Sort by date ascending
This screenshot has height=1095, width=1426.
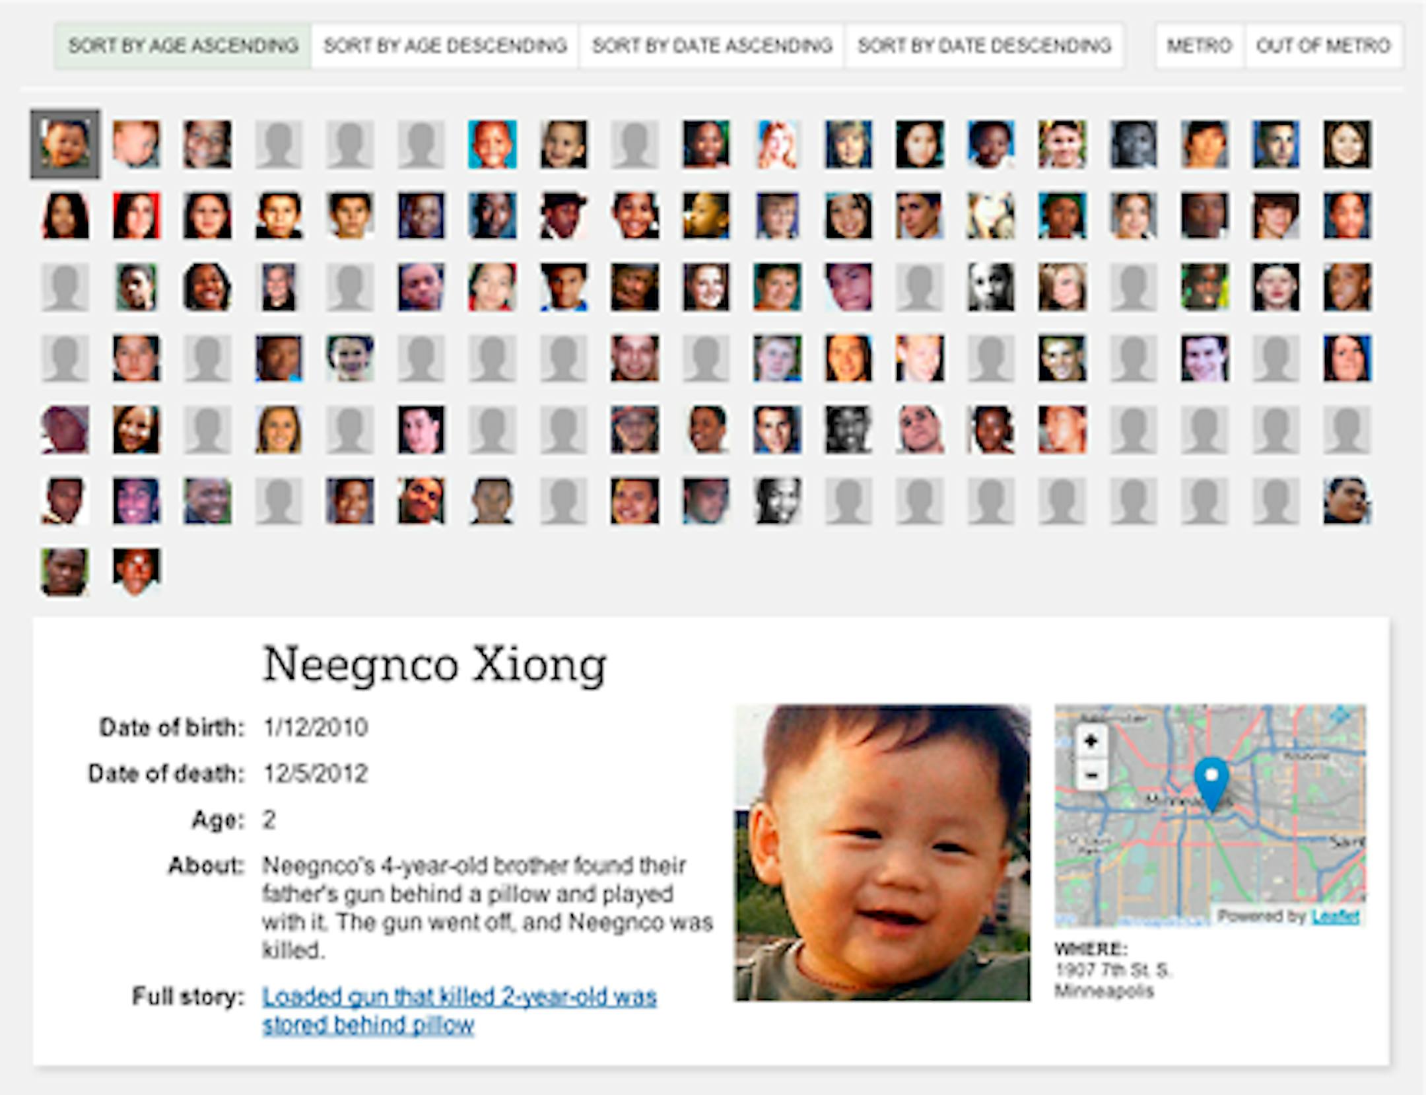[x=712, y=46]
